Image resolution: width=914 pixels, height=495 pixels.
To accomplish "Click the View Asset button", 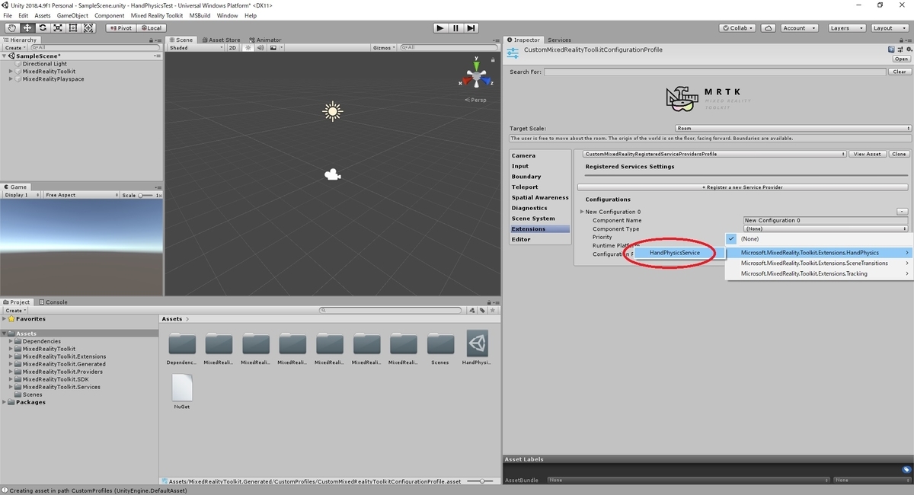I will click(867, 154).
